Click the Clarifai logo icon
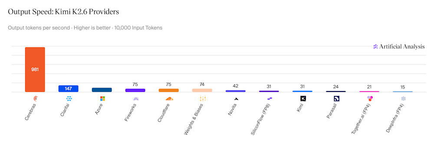434x163 pixels. (69, 98)
